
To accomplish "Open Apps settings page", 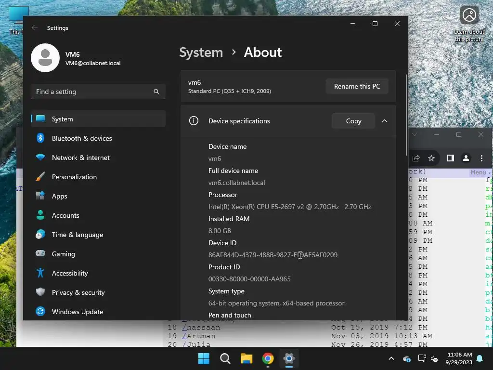I will pos(98,196).
